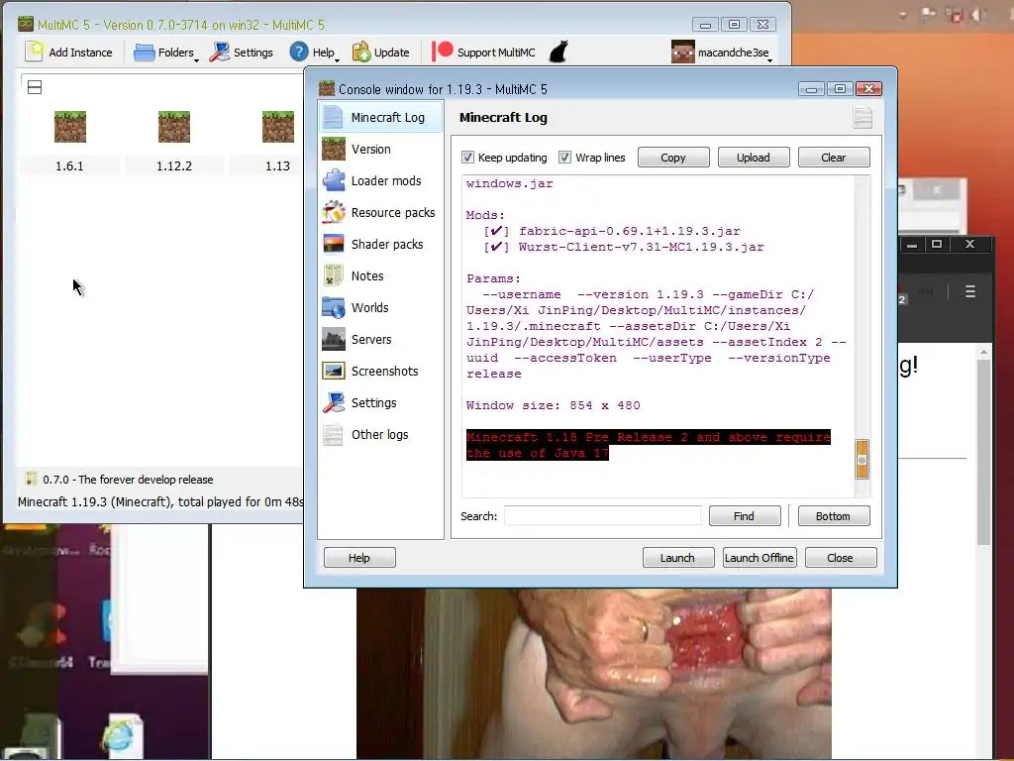Image resolution: width=1014 pixels, height=761 pixels.
Task: Click the console window Help button
Action: click(x=359, y=558)
